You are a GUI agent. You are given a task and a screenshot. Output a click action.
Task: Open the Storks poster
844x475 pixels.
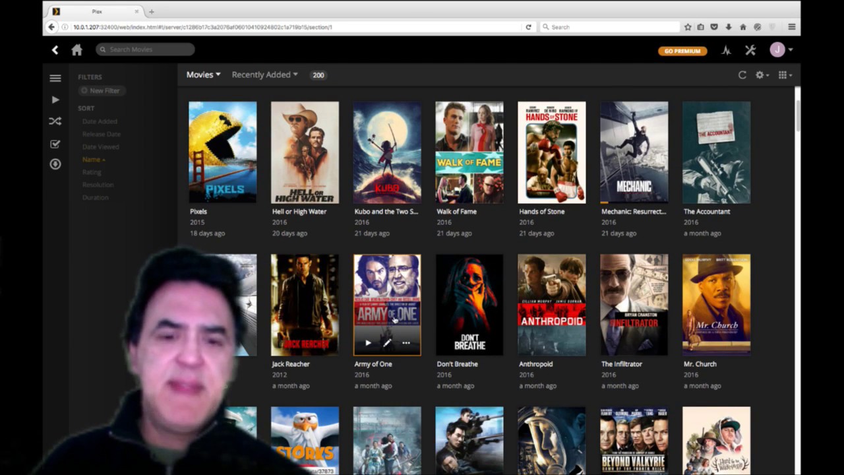pyautogui.click(x=305, y=441)
